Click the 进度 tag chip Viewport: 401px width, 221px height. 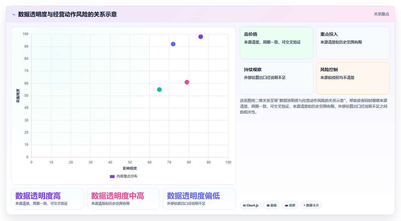pos(290,205)
